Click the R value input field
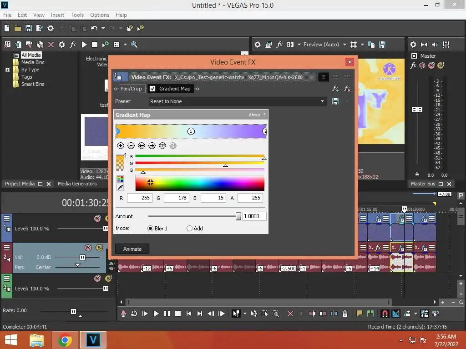Screen dimensions: 466x349 [x=140, y=198]
